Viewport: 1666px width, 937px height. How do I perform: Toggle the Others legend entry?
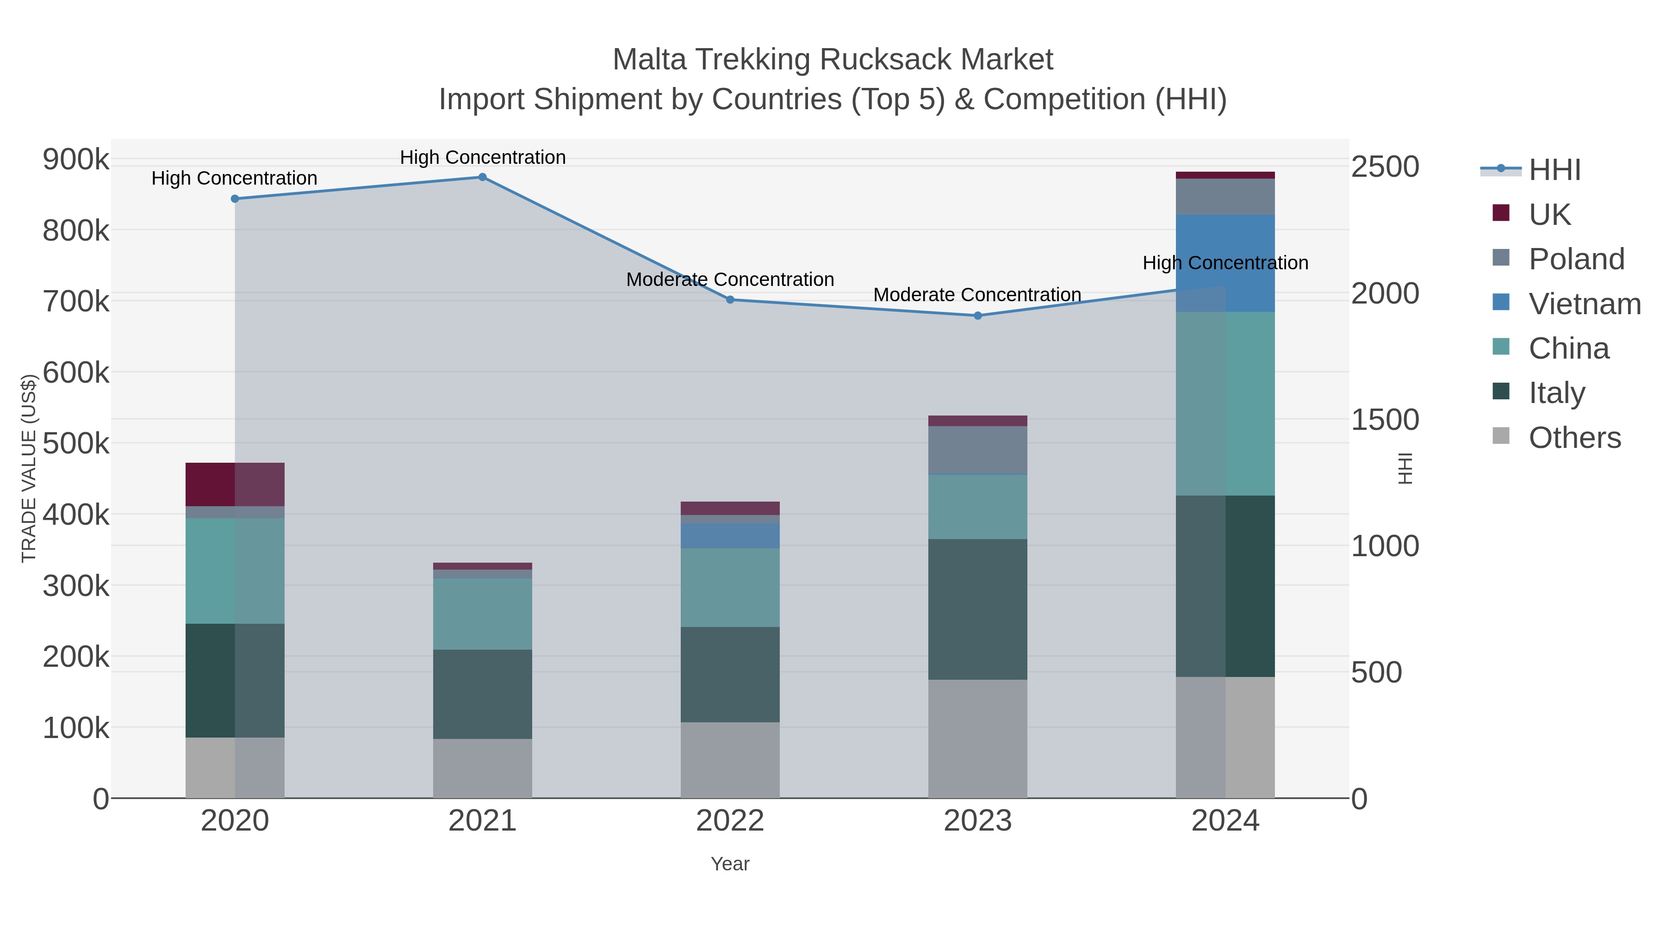1557,437
